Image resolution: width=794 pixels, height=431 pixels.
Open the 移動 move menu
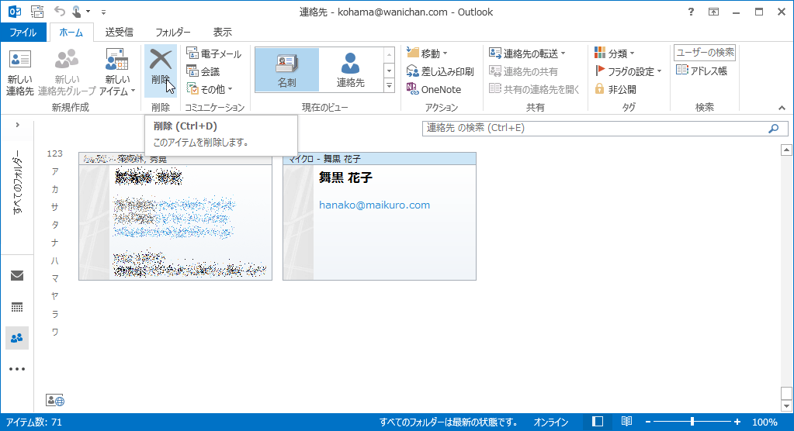click(428, 53)
